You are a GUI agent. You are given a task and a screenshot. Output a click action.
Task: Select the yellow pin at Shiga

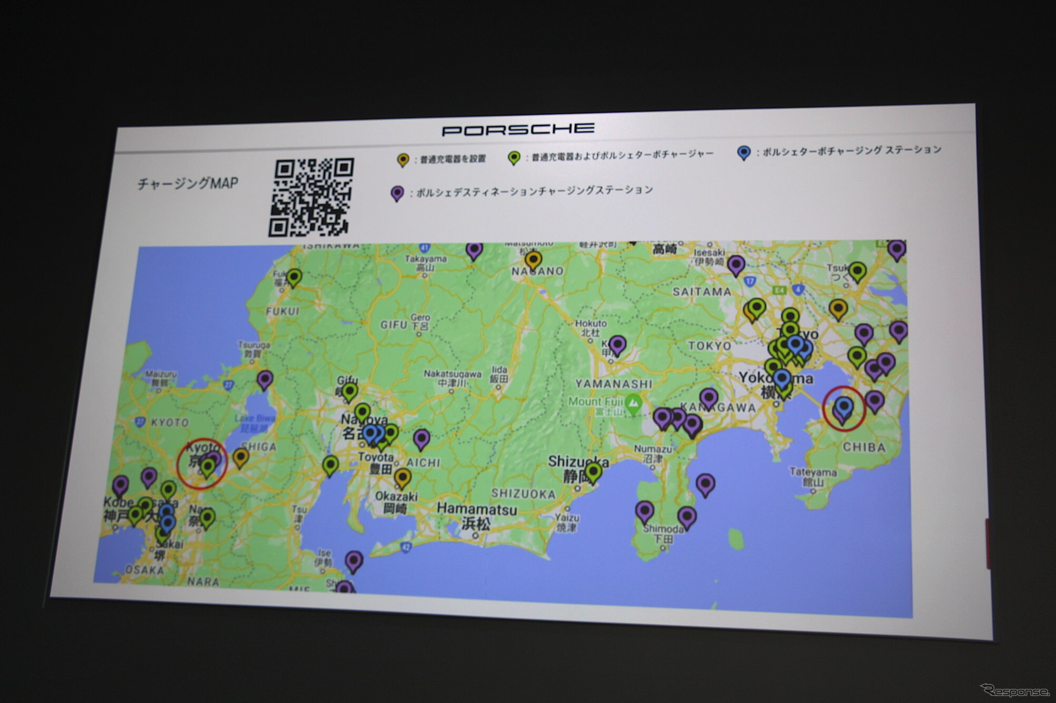pos(240,458)
